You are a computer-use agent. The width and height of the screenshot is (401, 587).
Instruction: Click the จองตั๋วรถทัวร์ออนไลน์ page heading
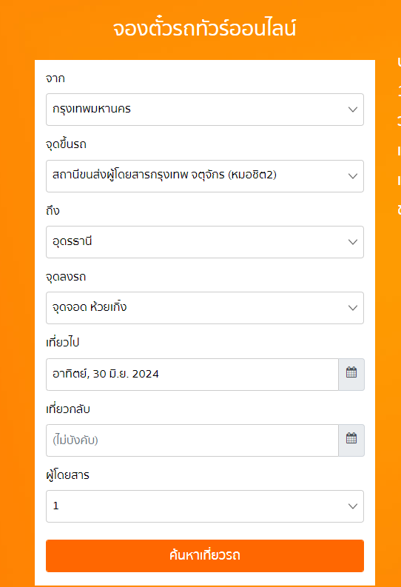coord(205,28)
